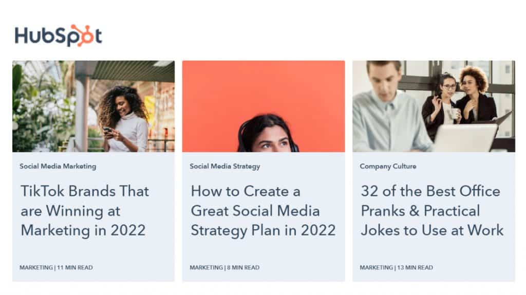Open the red background woman thumbnail
The width and height of the screenshot is (526, 295).
pyautogui.click(x=264, y=106)
